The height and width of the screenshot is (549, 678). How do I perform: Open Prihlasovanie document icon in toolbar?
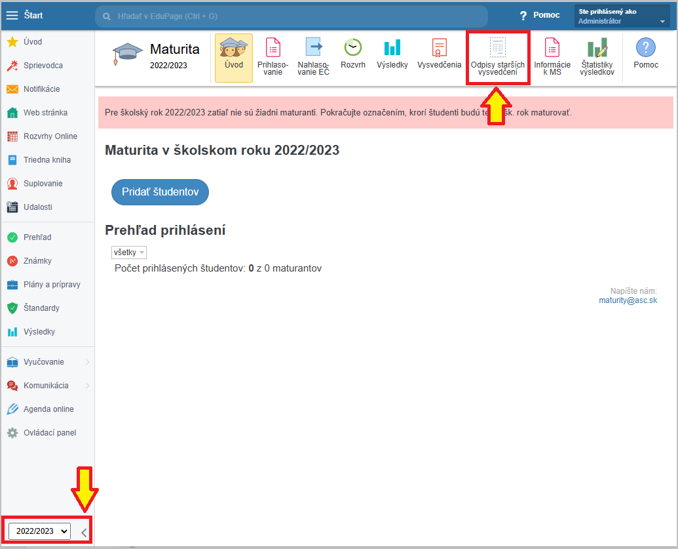(x=273, y=47)
